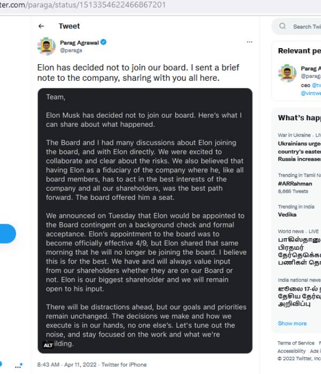Click the tweet timestamp 8:43 AM
321x374 pixels.
pos(49,364)
